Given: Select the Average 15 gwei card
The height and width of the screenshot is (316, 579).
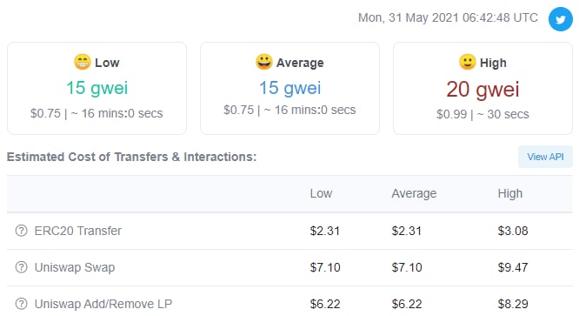Looking at the screenshot, I should pos(289,88).
